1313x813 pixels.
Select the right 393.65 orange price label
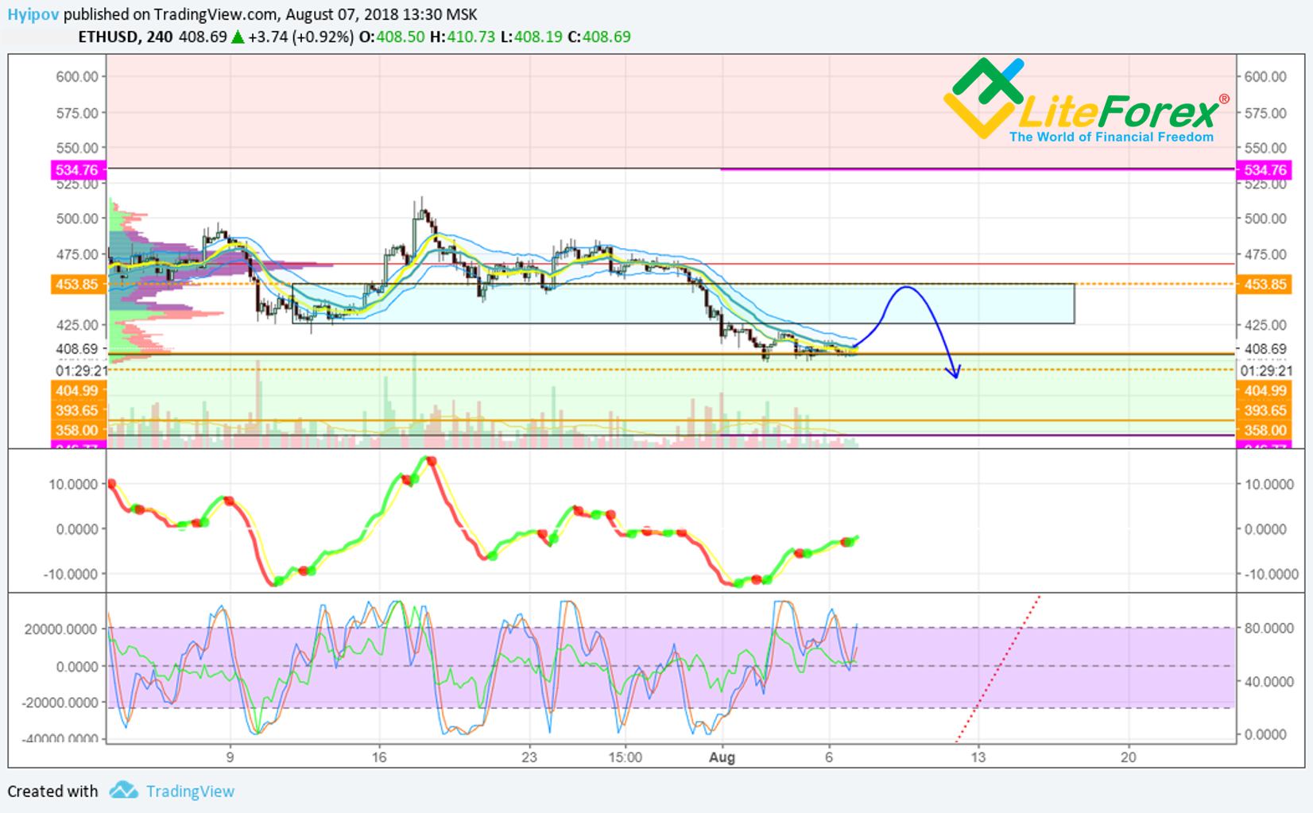coord(1265,410)
